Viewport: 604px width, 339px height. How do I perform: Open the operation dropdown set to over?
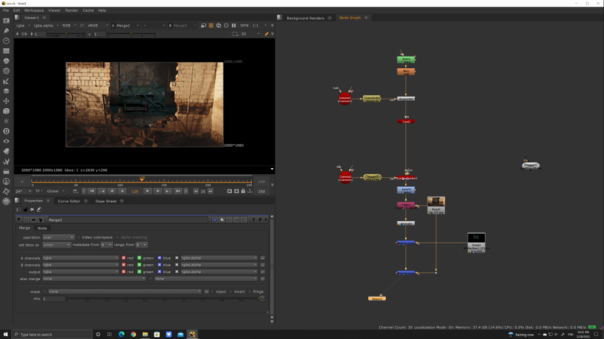(59, 237)
